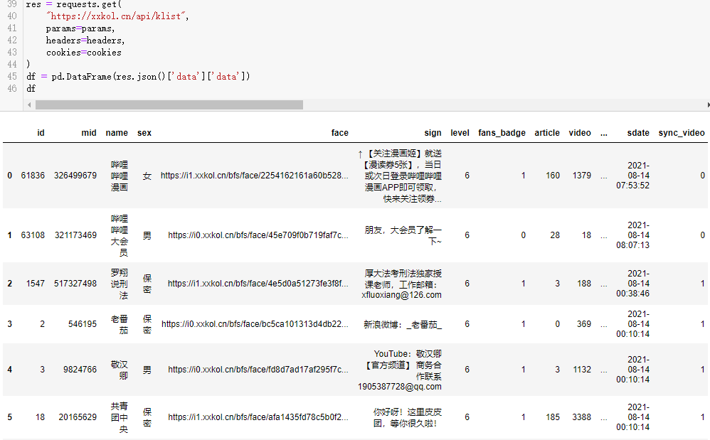710x440 pixels.
Task: Click the API URL string in code
Action: click(x=117, y=16)
